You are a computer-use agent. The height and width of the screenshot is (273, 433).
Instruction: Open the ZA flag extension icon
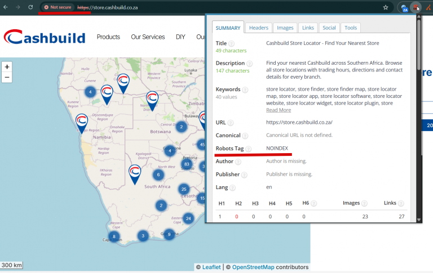404,8
